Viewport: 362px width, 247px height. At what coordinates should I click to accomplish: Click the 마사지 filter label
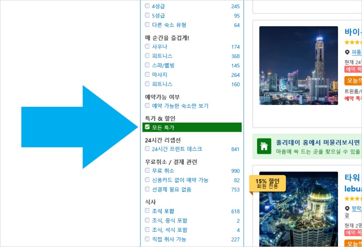(x=160, y=75)
